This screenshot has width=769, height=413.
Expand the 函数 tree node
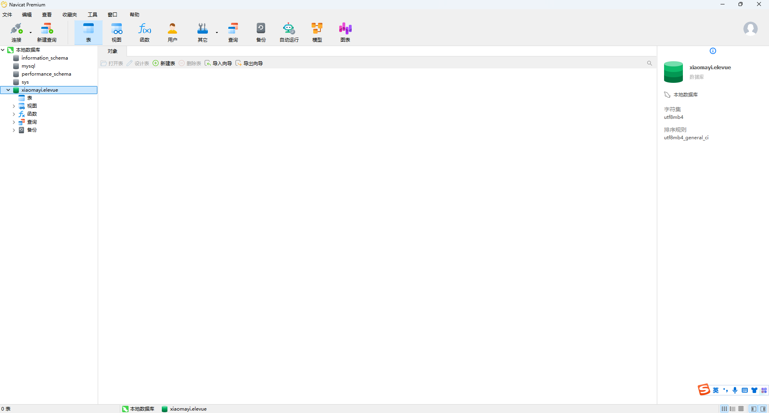14,114
